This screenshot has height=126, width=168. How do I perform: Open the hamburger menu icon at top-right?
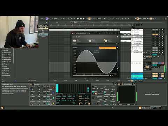pyautogui.click(x=166, y=19)
